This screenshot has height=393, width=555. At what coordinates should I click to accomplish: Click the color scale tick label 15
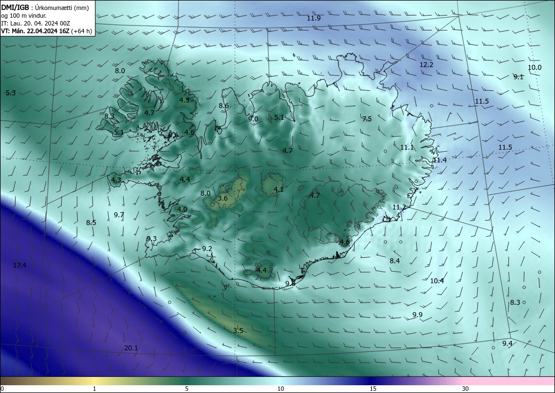click(x=373, y=389)
